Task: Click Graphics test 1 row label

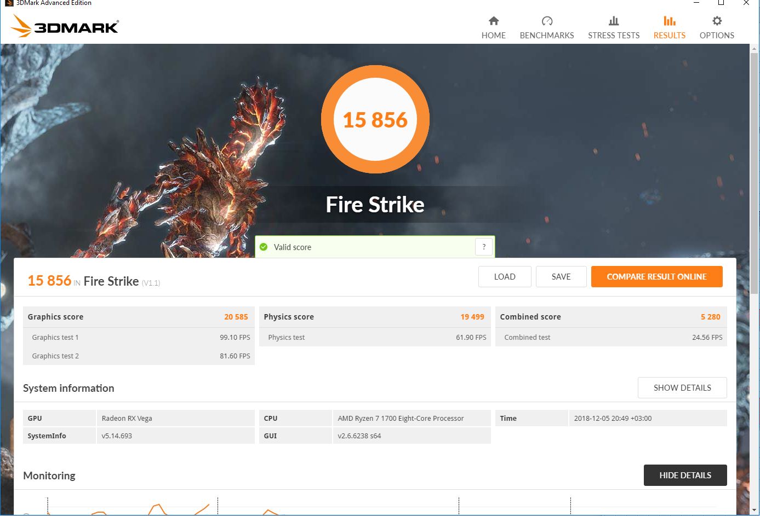Action: [55, 337]
